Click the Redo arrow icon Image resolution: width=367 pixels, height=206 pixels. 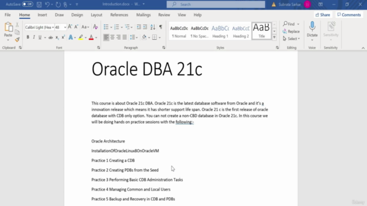click(x=58, y=4)
